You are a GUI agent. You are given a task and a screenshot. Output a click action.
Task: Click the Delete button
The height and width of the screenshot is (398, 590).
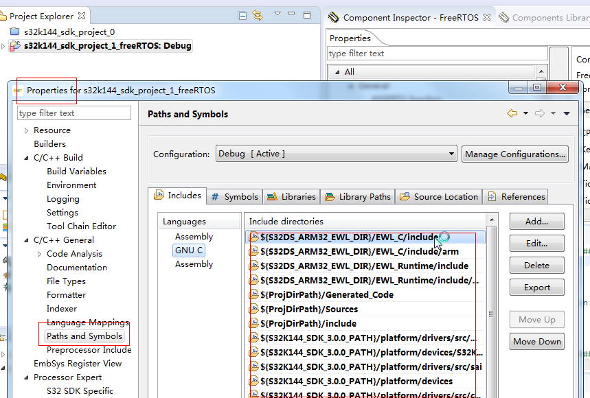point(537,266)
